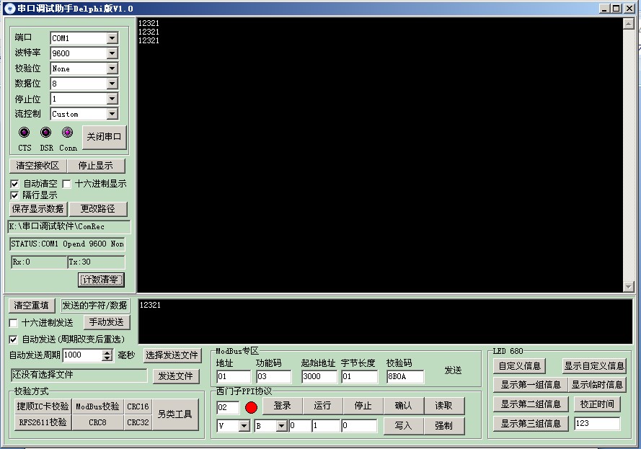Click the app icon in title bar
The width and height of the screenshot is (641, 449).
(9, 8)
